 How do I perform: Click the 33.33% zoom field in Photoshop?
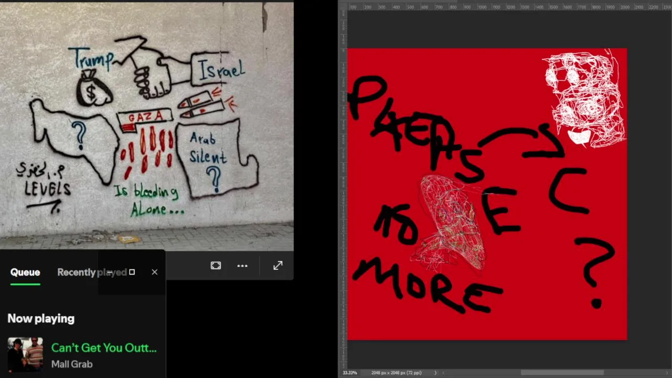(349, 373)
